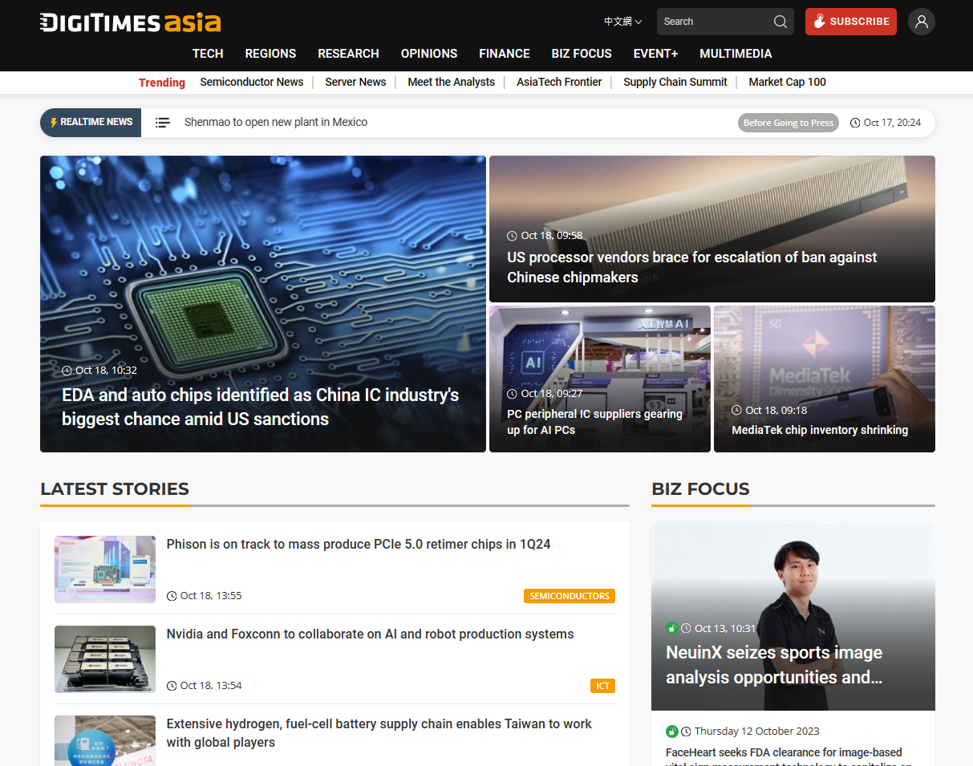Open US processor vendors brace story
The height and width of the screenshot is (766, 973).
coord(692,267)
